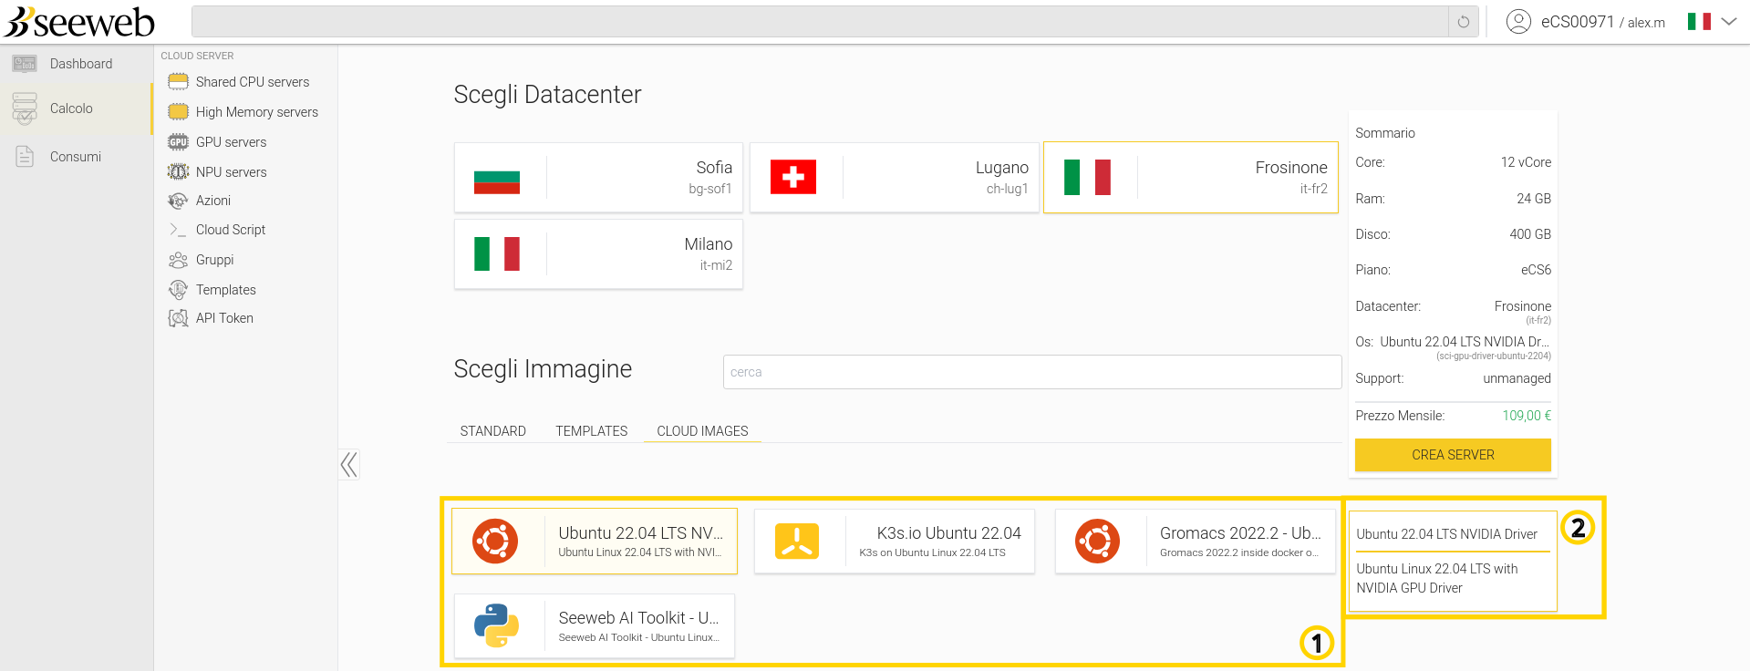Select the Seeweb AI Toolkit image title

pos(638,618)
